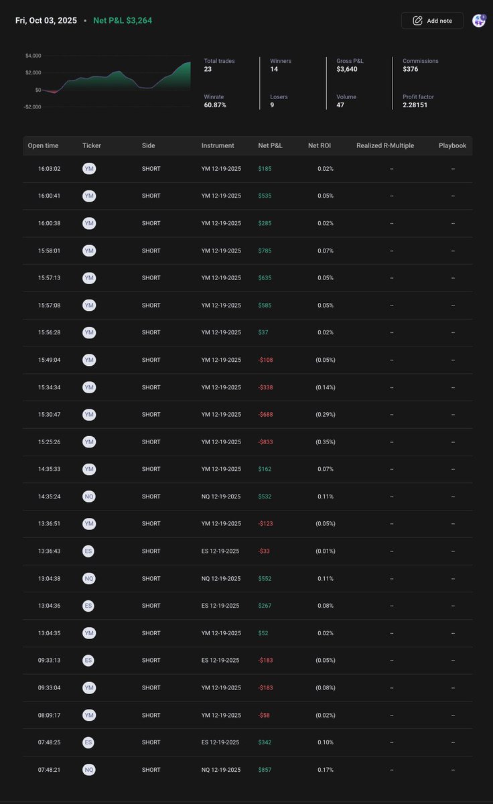Image resolution: width=493 pixels, height=804 pixels.
Task: Sort by Realized R-Multiple column header
Action: click(x=385, y=145)
